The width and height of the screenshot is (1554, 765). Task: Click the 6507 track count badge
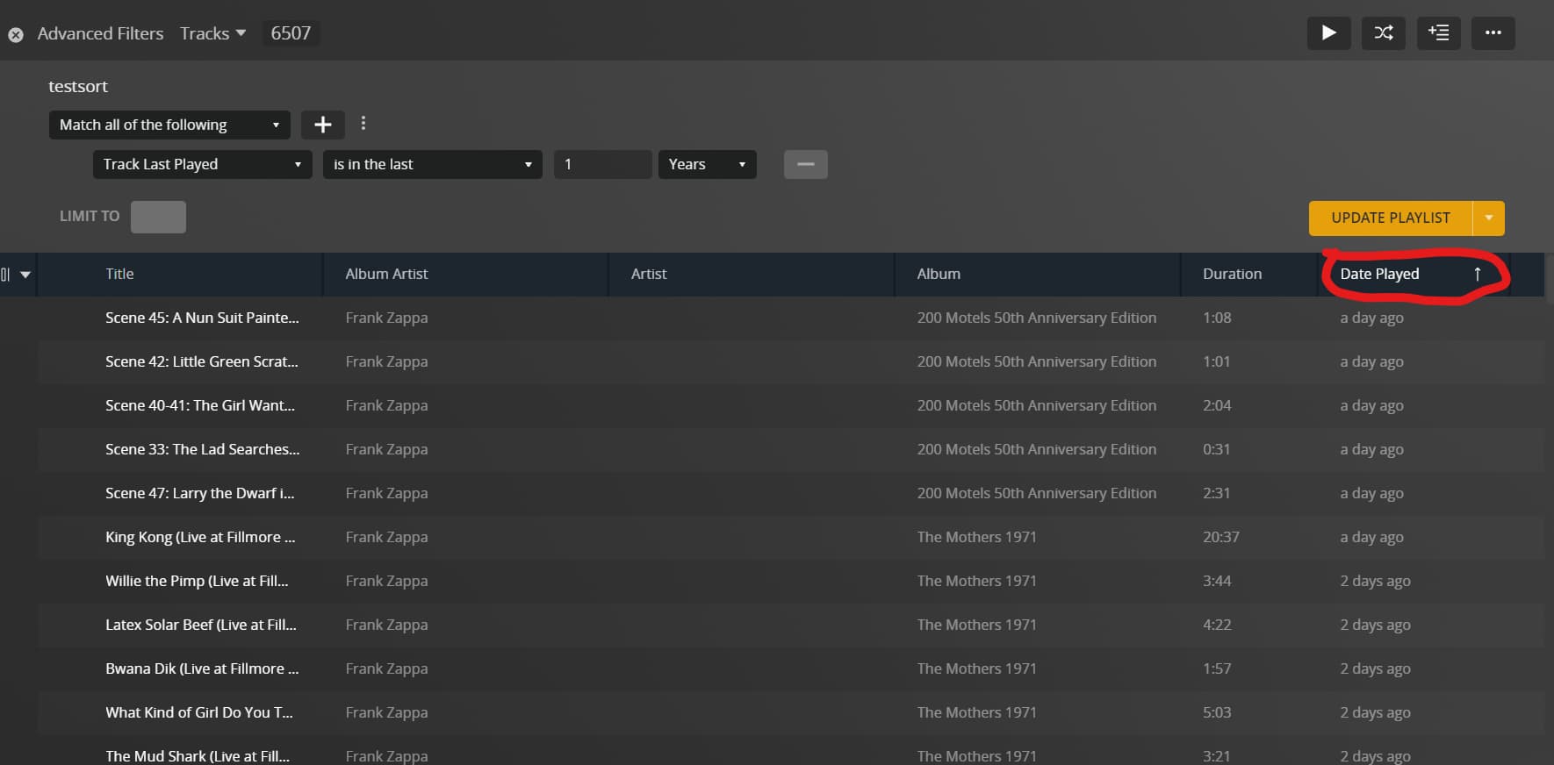tap(291, 33)
